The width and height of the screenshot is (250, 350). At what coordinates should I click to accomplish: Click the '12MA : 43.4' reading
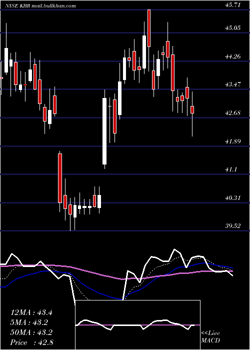click(31, 312)
